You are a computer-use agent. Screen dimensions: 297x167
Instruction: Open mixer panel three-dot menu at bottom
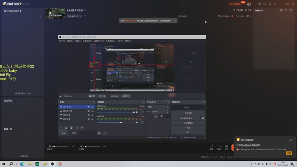(x=105, y=133)
